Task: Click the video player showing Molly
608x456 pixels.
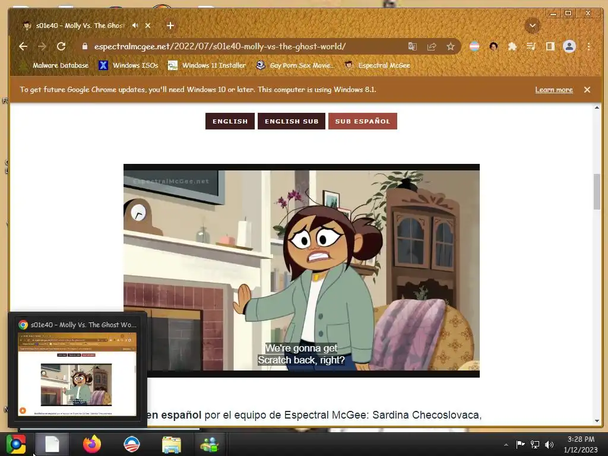Action: click(301, 271)
